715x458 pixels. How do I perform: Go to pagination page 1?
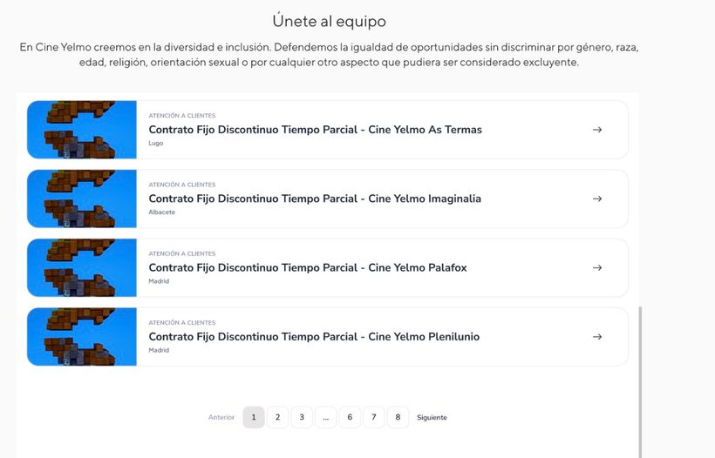[x=254, y=417]
